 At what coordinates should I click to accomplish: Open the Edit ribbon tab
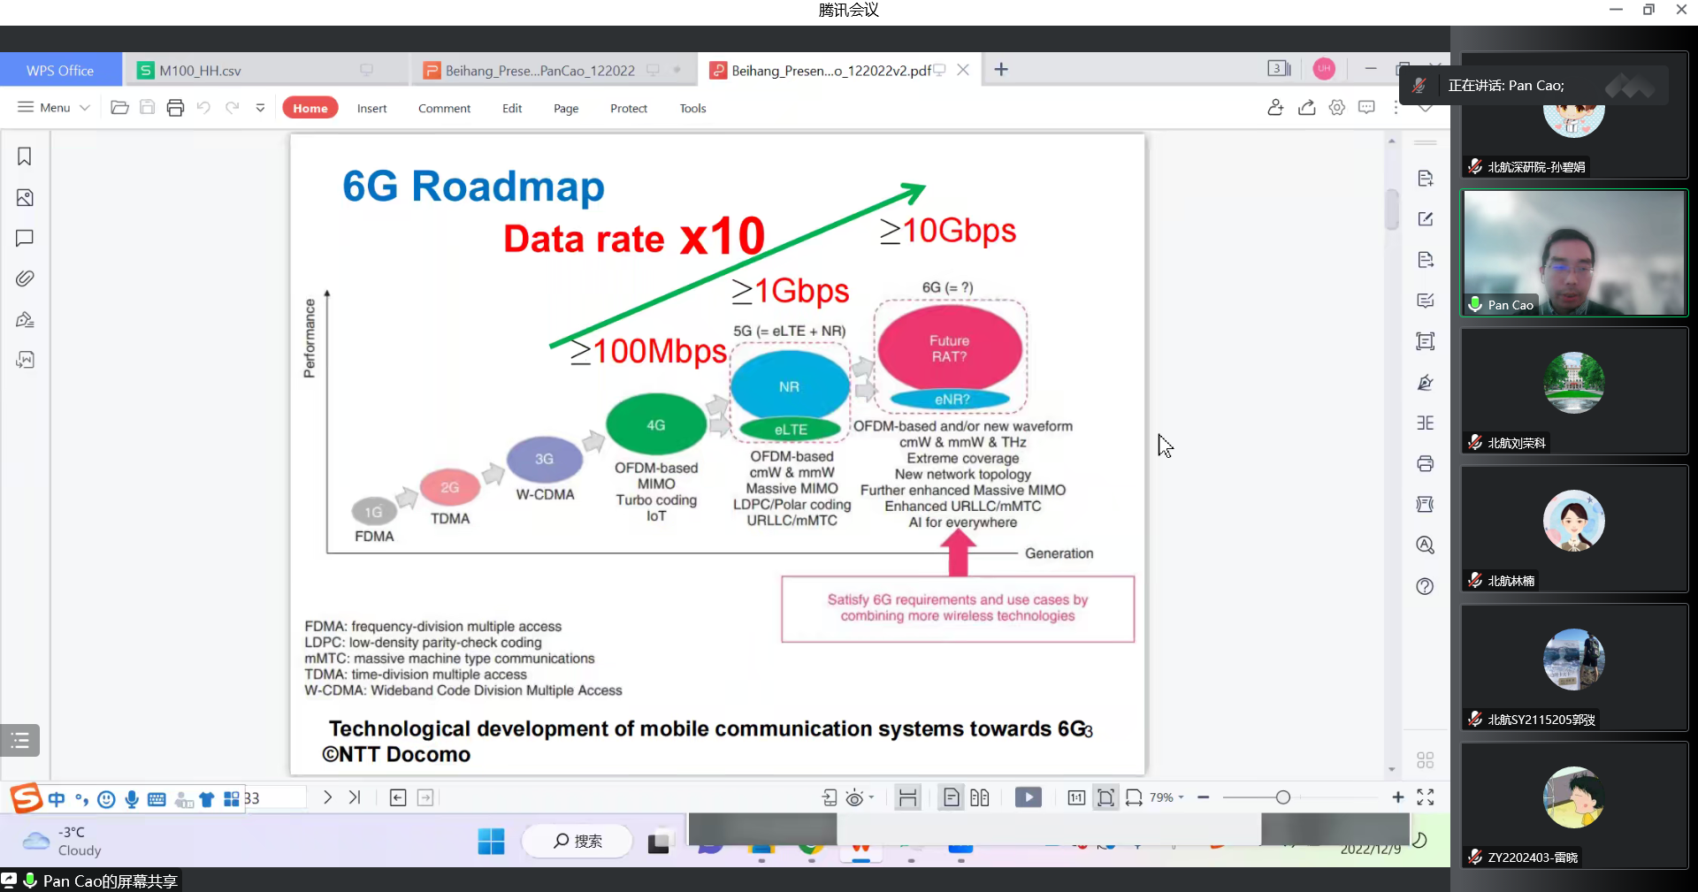pos(512,108)
